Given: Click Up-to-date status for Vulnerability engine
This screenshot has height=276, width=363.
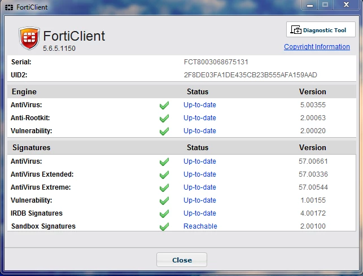Looking at the screenshot, I should [200, 131].
